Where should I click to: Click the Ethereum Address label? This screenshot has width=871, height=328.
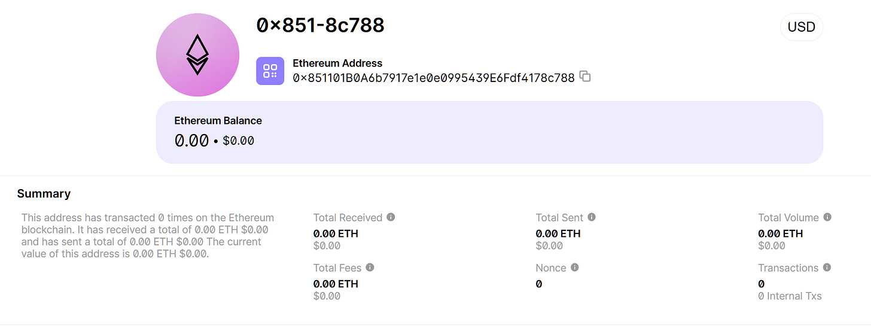point(337,63)
